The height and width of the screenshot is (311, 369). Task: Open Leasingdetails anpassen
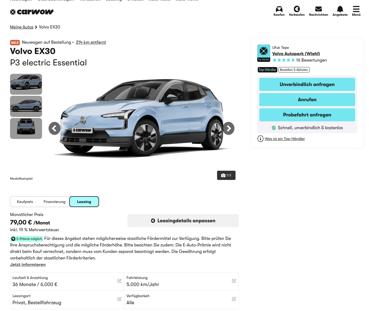click(x=183, y=221)
